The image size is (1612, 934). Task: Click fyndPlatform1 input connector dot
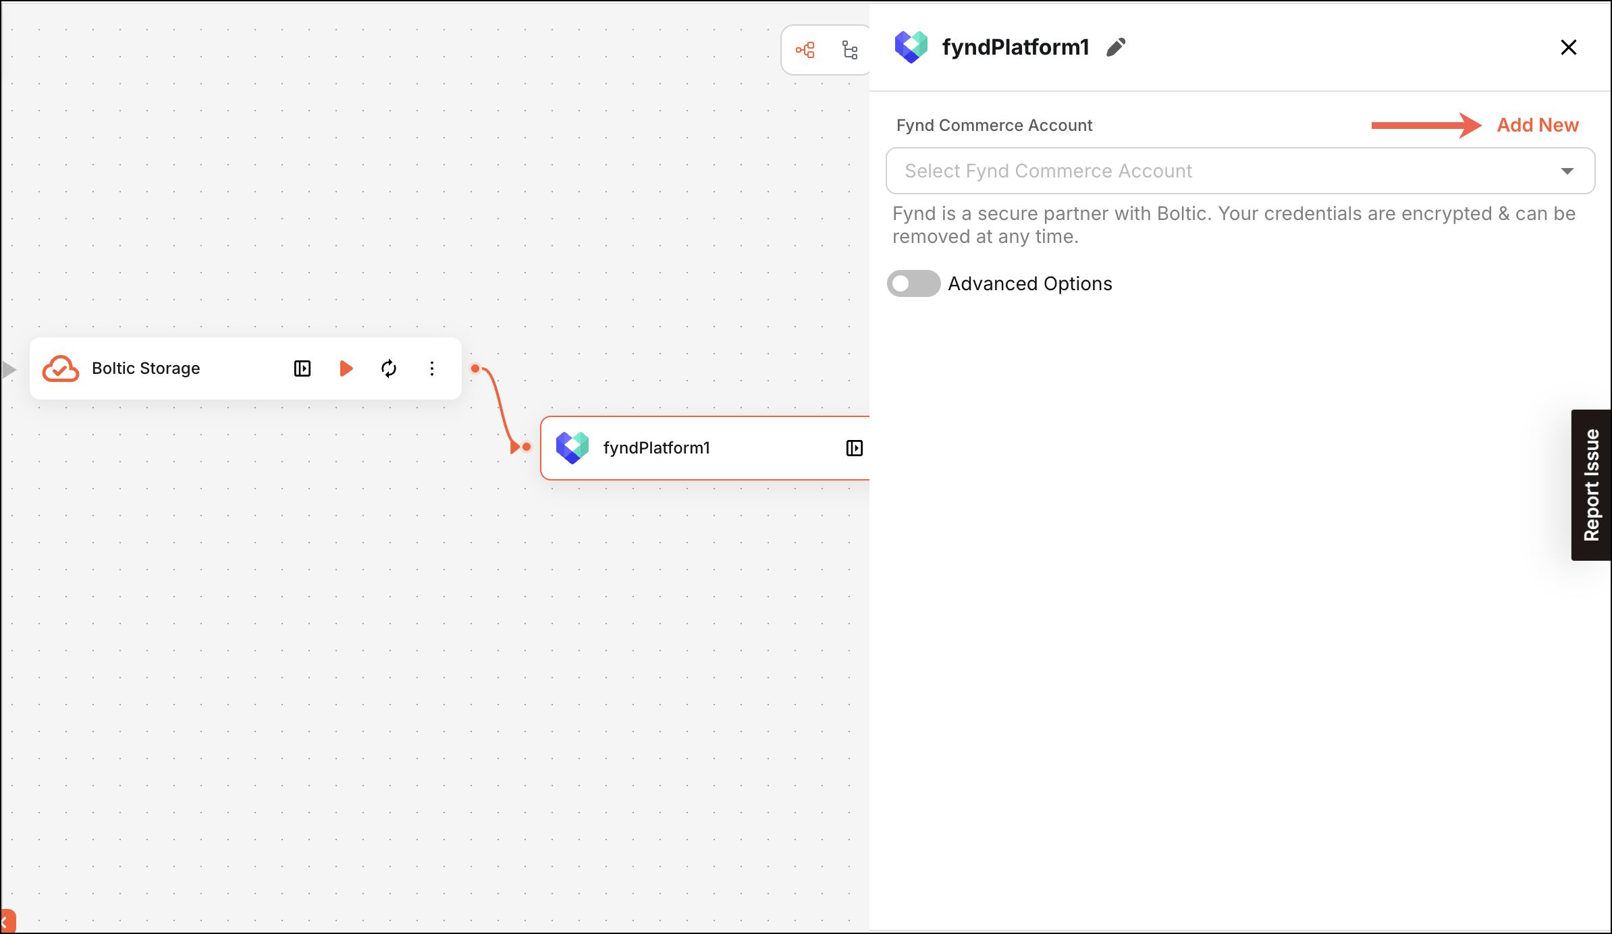pos(527,447)
